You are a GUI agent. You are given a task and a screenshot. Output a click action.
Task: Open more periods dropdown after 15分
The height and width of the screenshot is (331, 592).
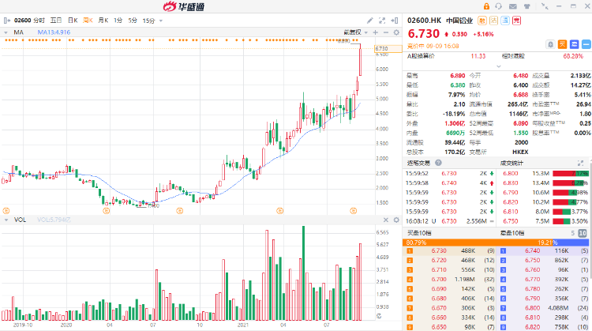161,21
